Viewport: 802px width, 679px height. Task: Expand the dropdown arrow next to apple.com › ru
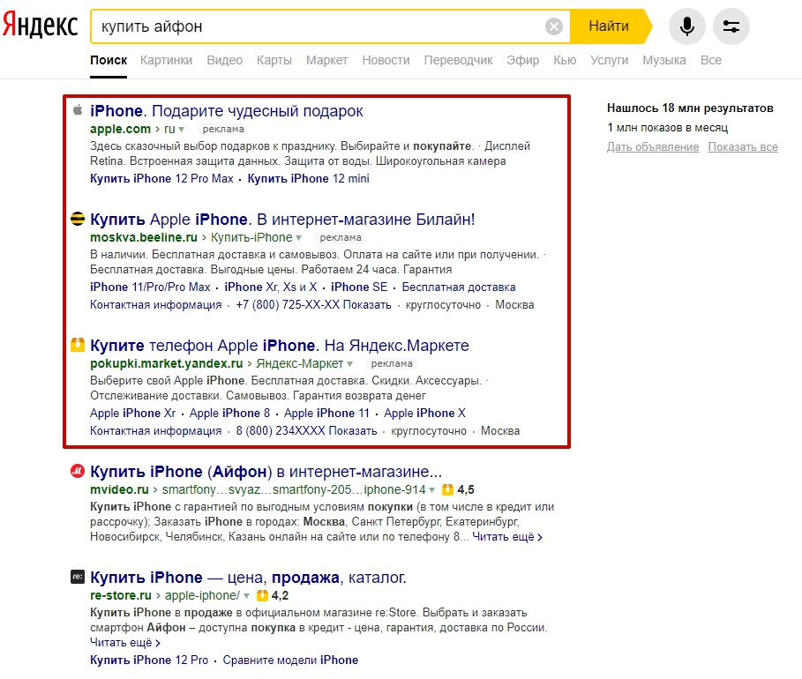click(182, 130)
